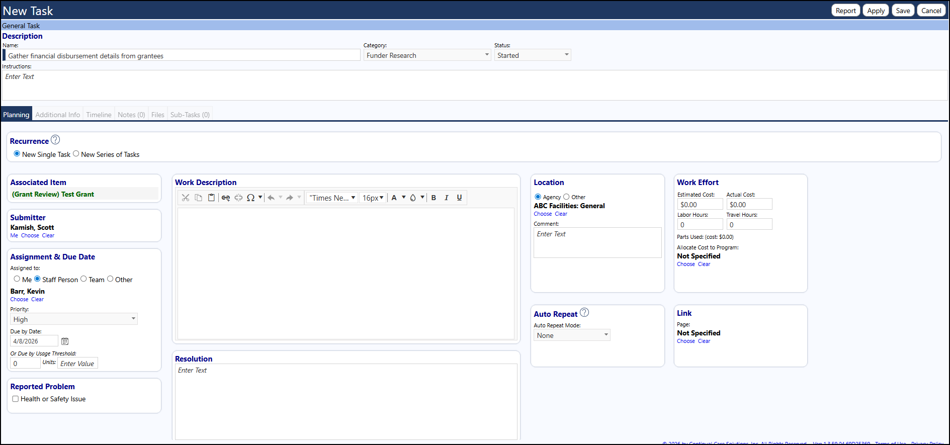This screenshot has width=950, height=445.
Task: Select New Single Task recurrence
Action: (x=17, y=154)
